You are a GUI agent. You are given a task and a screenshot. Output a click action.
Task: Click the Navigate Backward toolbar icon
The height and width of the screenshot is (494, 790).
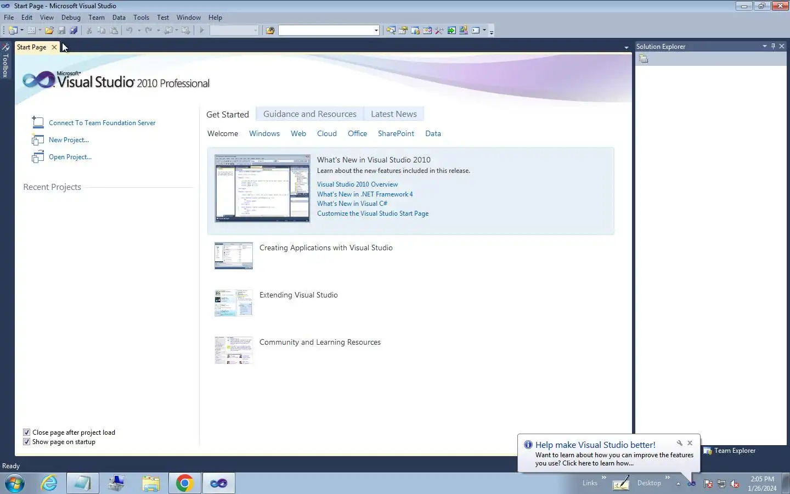pos(168,30)
